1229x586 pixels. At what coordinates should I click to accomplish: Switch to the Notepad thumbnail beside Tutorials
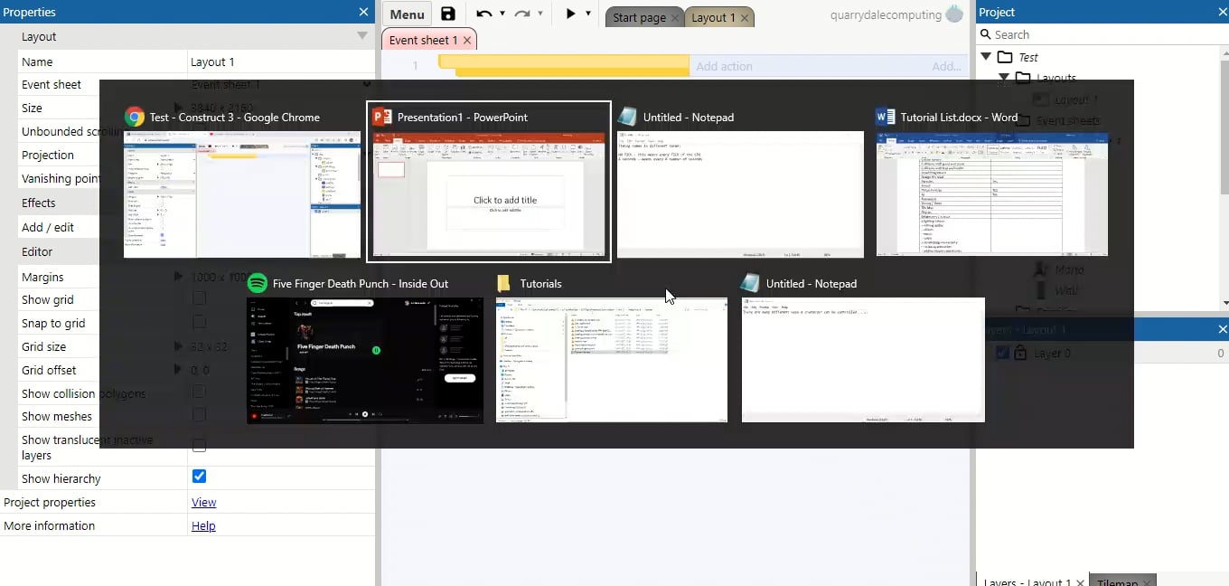point(863,360)
